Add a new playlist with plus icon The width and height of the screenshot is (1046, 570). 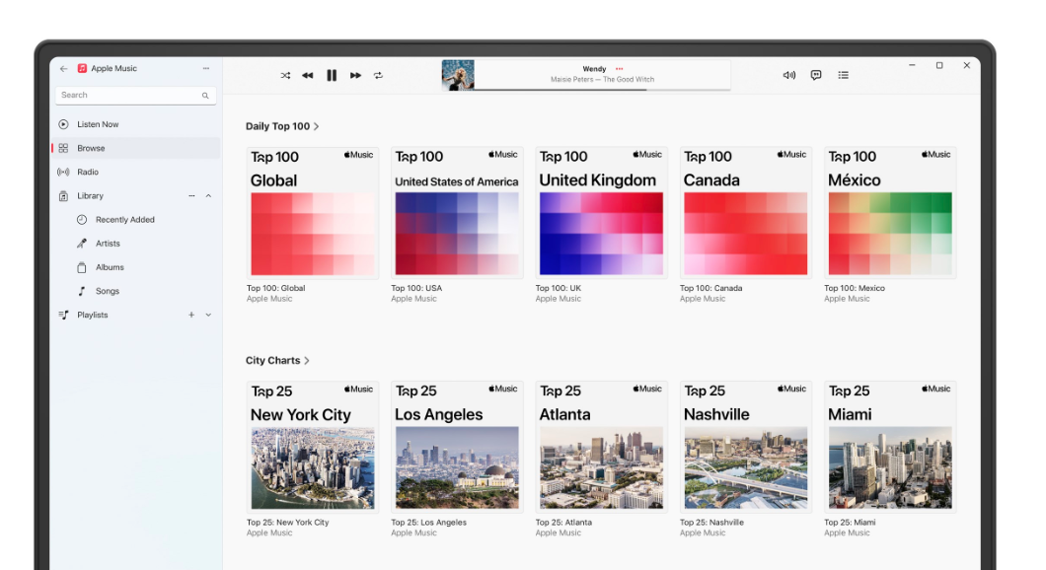(191, 315)
